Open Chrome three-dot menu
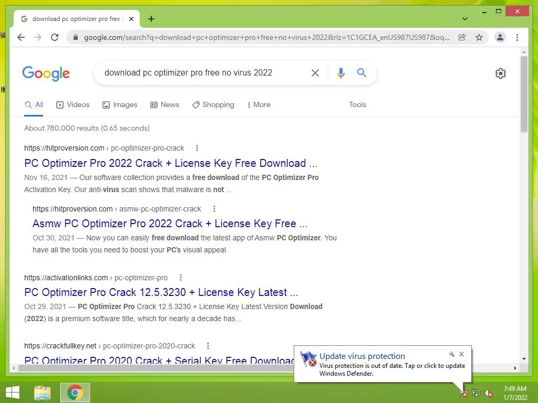 517,37
